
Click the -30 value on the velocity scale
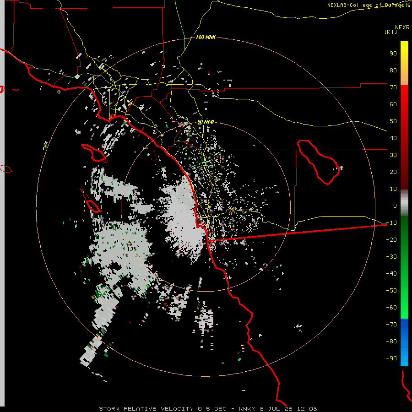[x=391, y=257]
